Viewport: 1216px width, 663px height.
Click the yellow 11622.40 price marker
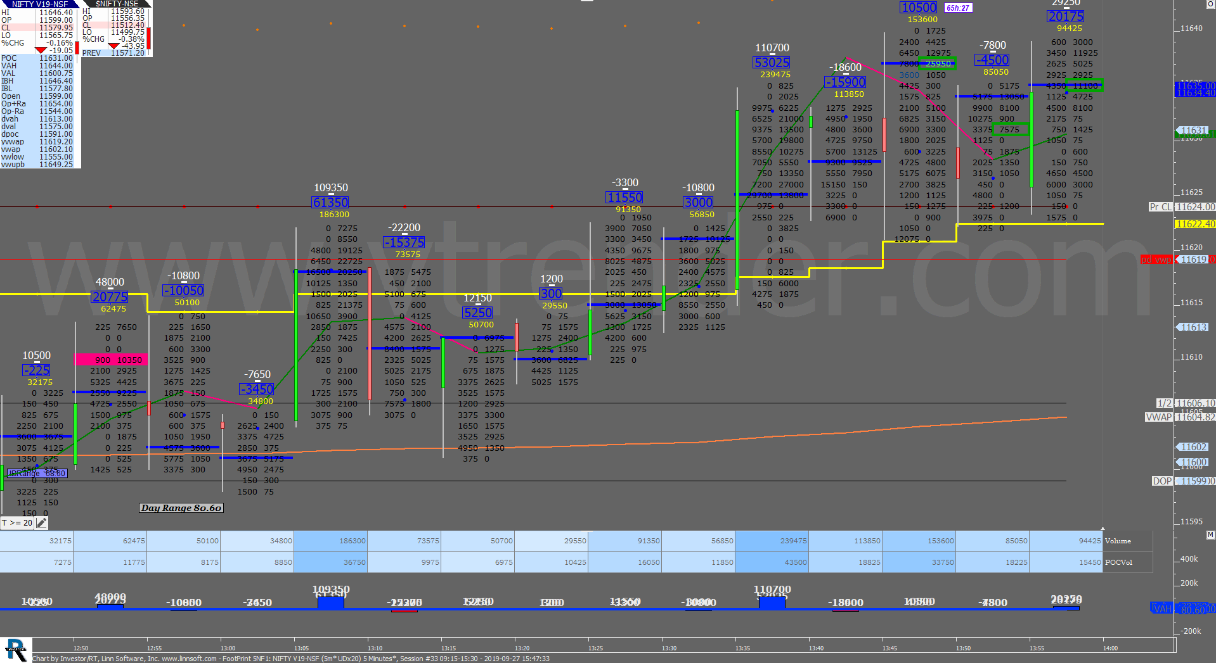tap(1195, 224)
